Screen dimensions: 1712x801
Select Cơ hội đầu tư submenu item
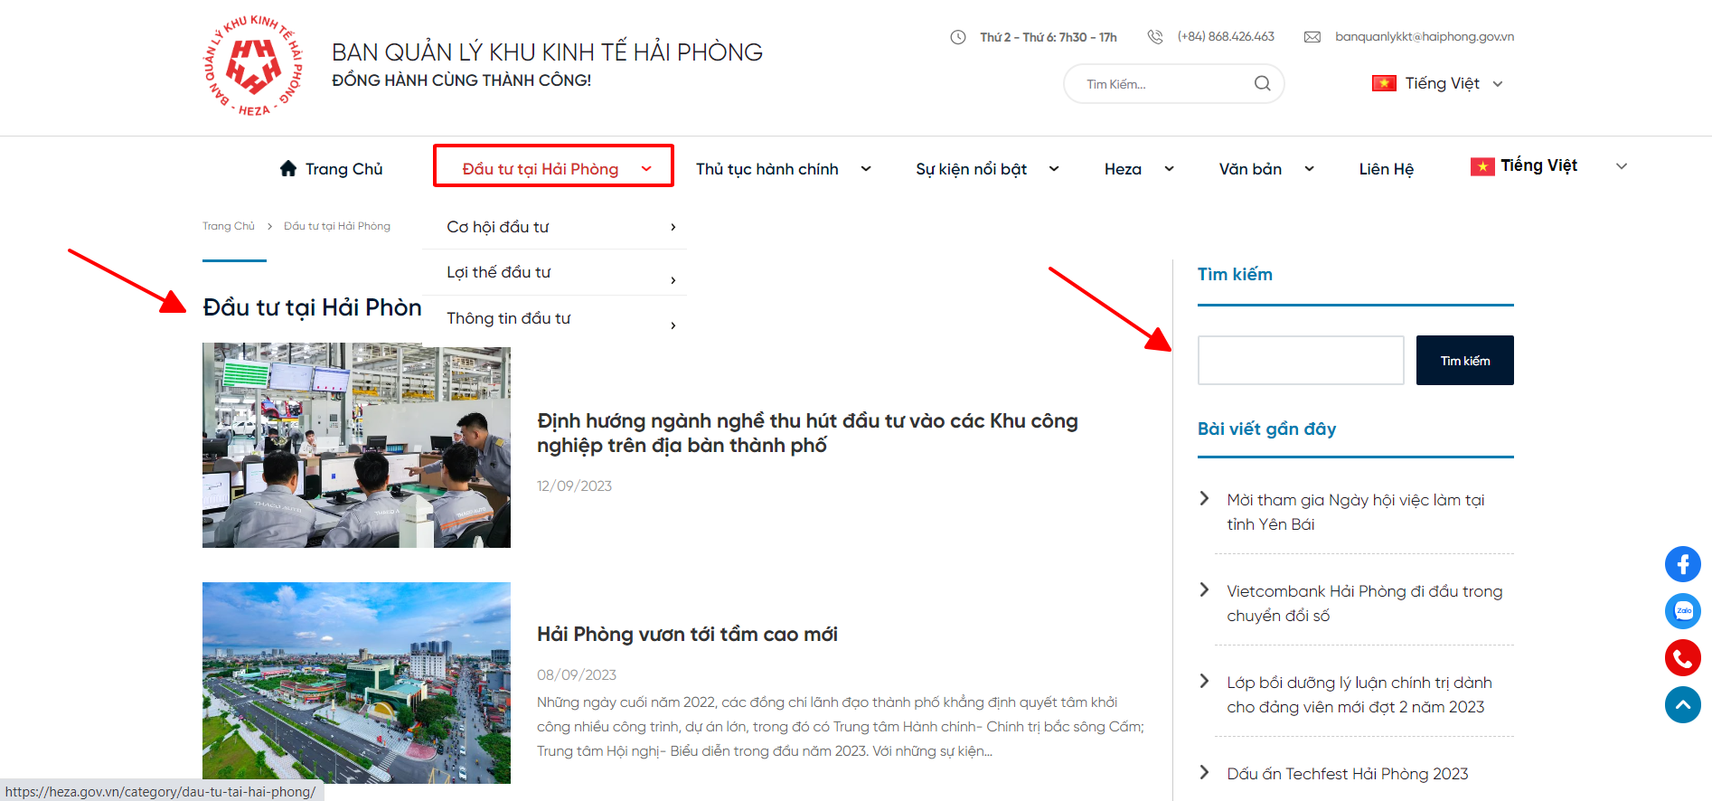pyautogui.click(x=498, y=227)
